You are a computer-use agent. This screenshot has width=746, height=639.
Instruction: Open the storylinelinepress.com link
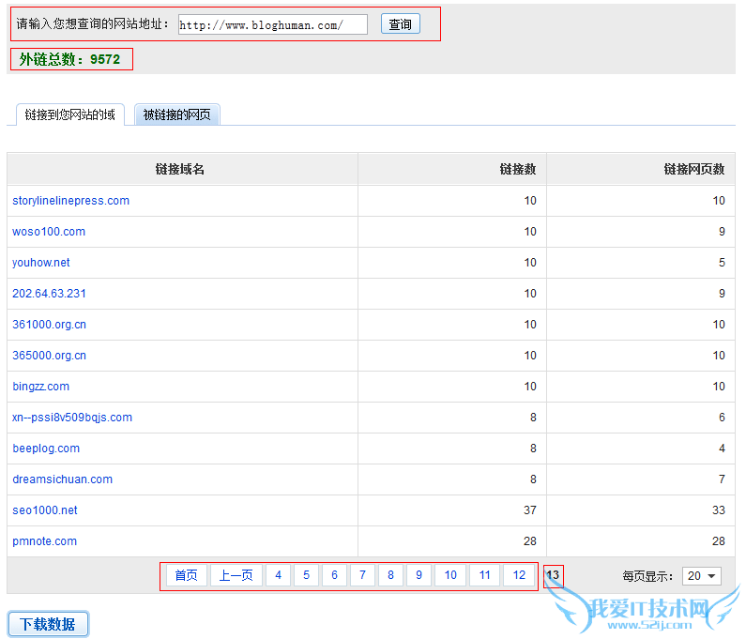(70, 201)
